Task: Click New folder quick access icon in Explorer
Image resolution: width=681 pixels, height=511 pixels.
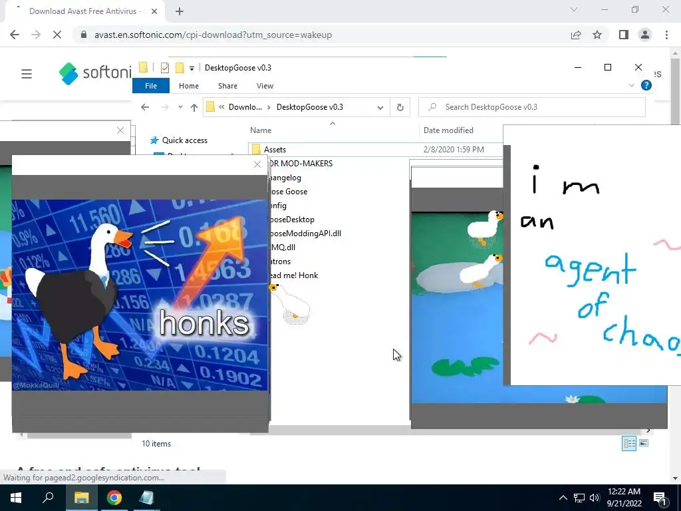Action: (180, 68)
